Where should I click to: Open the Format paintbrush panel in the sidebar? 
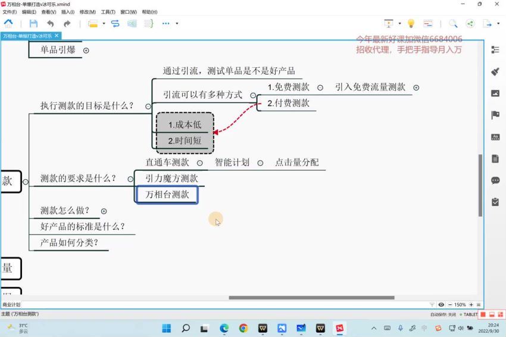click(495, 71)
